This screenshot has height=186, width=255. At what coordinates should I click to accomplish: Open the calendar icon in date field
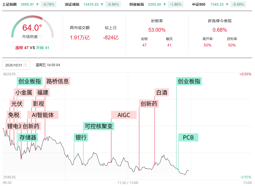point(25,65)
